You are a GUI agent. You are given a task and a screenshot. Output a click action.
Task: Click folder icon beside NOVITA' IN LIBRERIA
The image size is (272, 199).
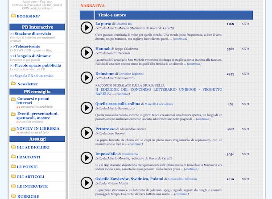13,129
